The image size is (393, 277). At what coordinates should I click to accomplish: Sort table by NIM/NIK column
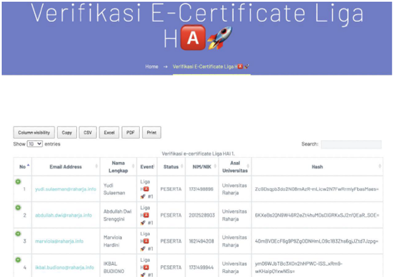coord(203,166)
